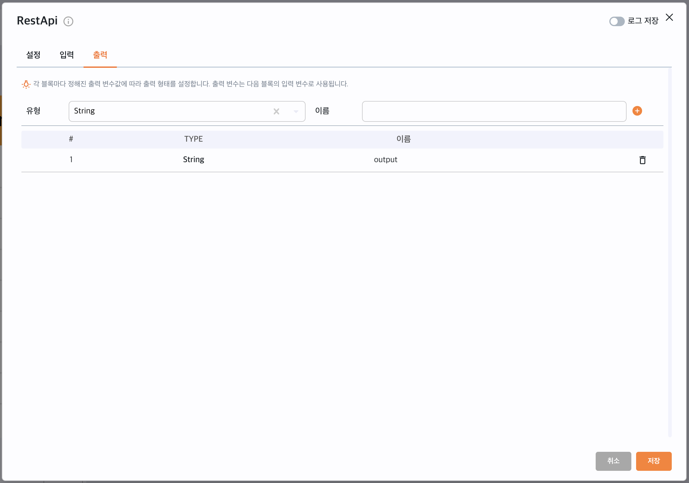
Task: Clear the String type selection X
Action: coord(276,111)
